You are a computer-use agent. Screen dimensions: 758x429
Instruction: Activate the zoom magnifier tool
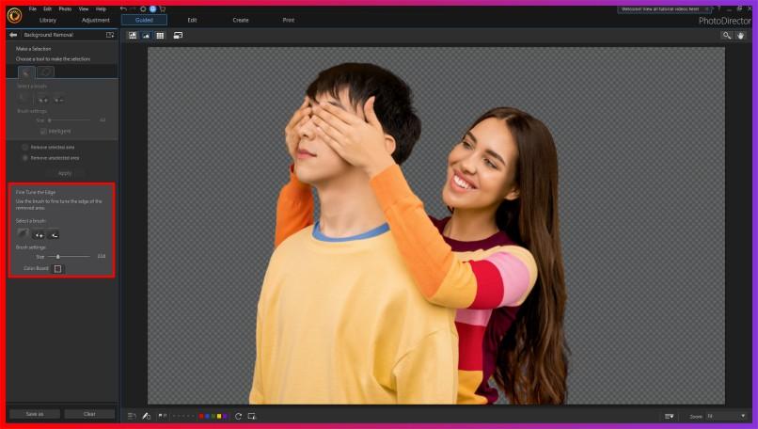click(x=727, y=35)
